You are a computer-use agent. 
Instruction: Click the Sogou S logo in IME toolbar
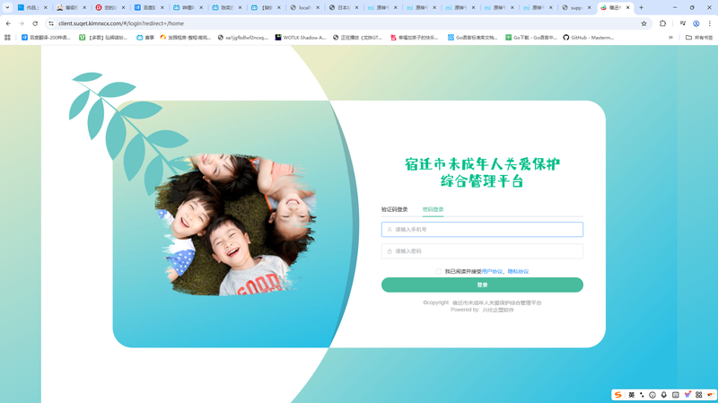pos(618,395)
